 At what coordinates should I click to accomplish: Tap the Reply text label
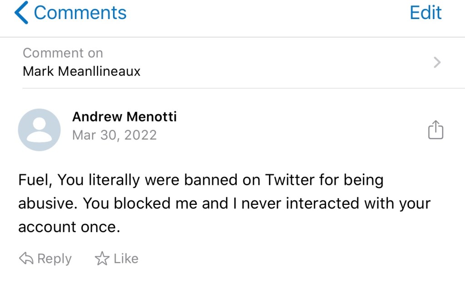click(x=54, y=259)
